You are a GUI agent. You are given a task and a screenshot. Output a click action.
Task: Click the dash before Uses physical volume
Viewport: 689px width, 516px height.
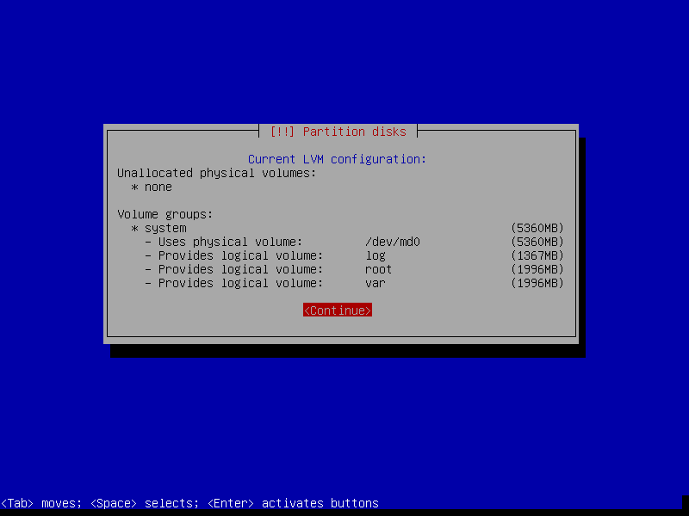tap(147, 242)
